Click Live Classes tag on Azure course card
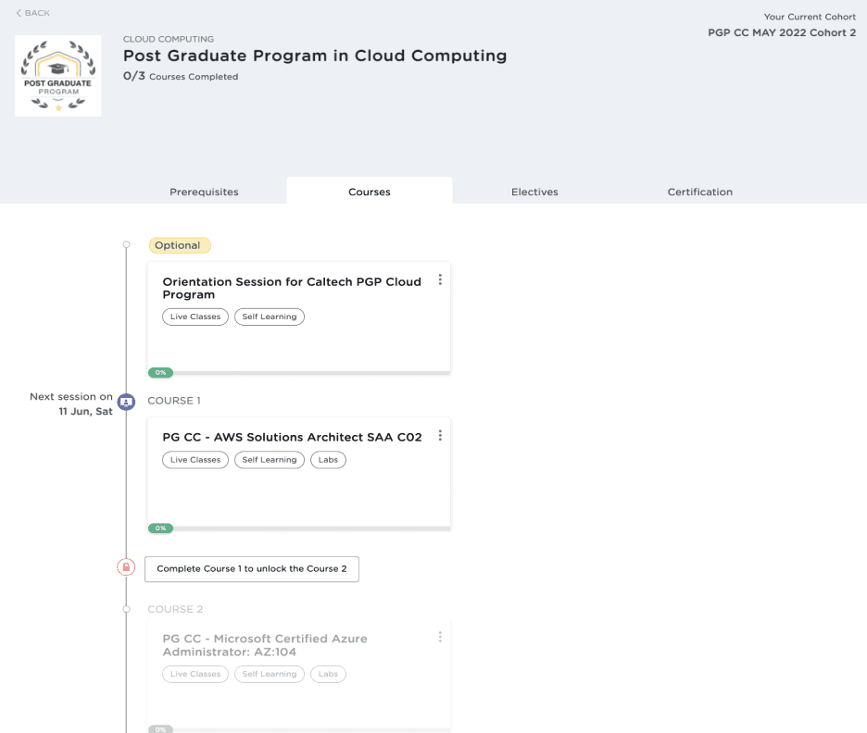The height and width of the screenshot is (733, 867). click(195, 674)
